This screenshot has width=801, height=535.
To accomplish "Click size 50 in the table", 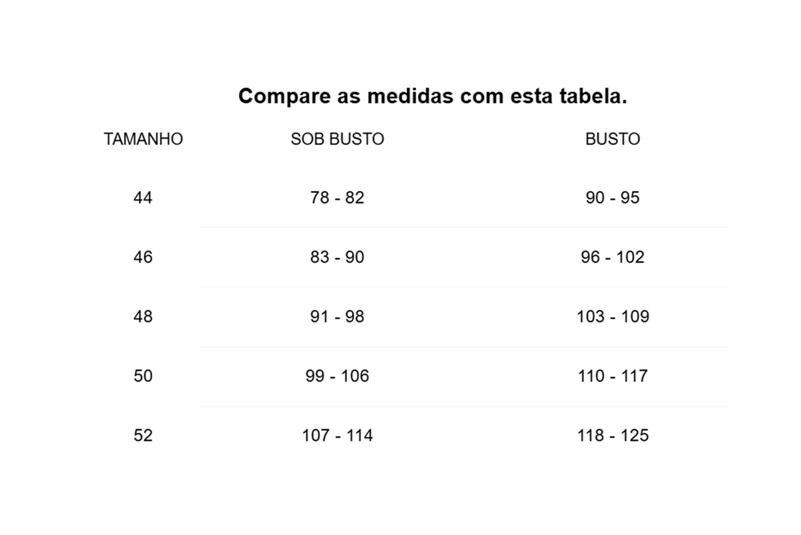I will point(143,376).
